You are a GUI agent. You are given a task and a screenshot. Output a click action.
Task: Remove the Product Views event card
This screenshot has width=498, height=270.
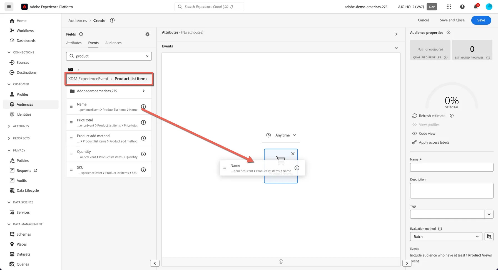click(293, 154)
